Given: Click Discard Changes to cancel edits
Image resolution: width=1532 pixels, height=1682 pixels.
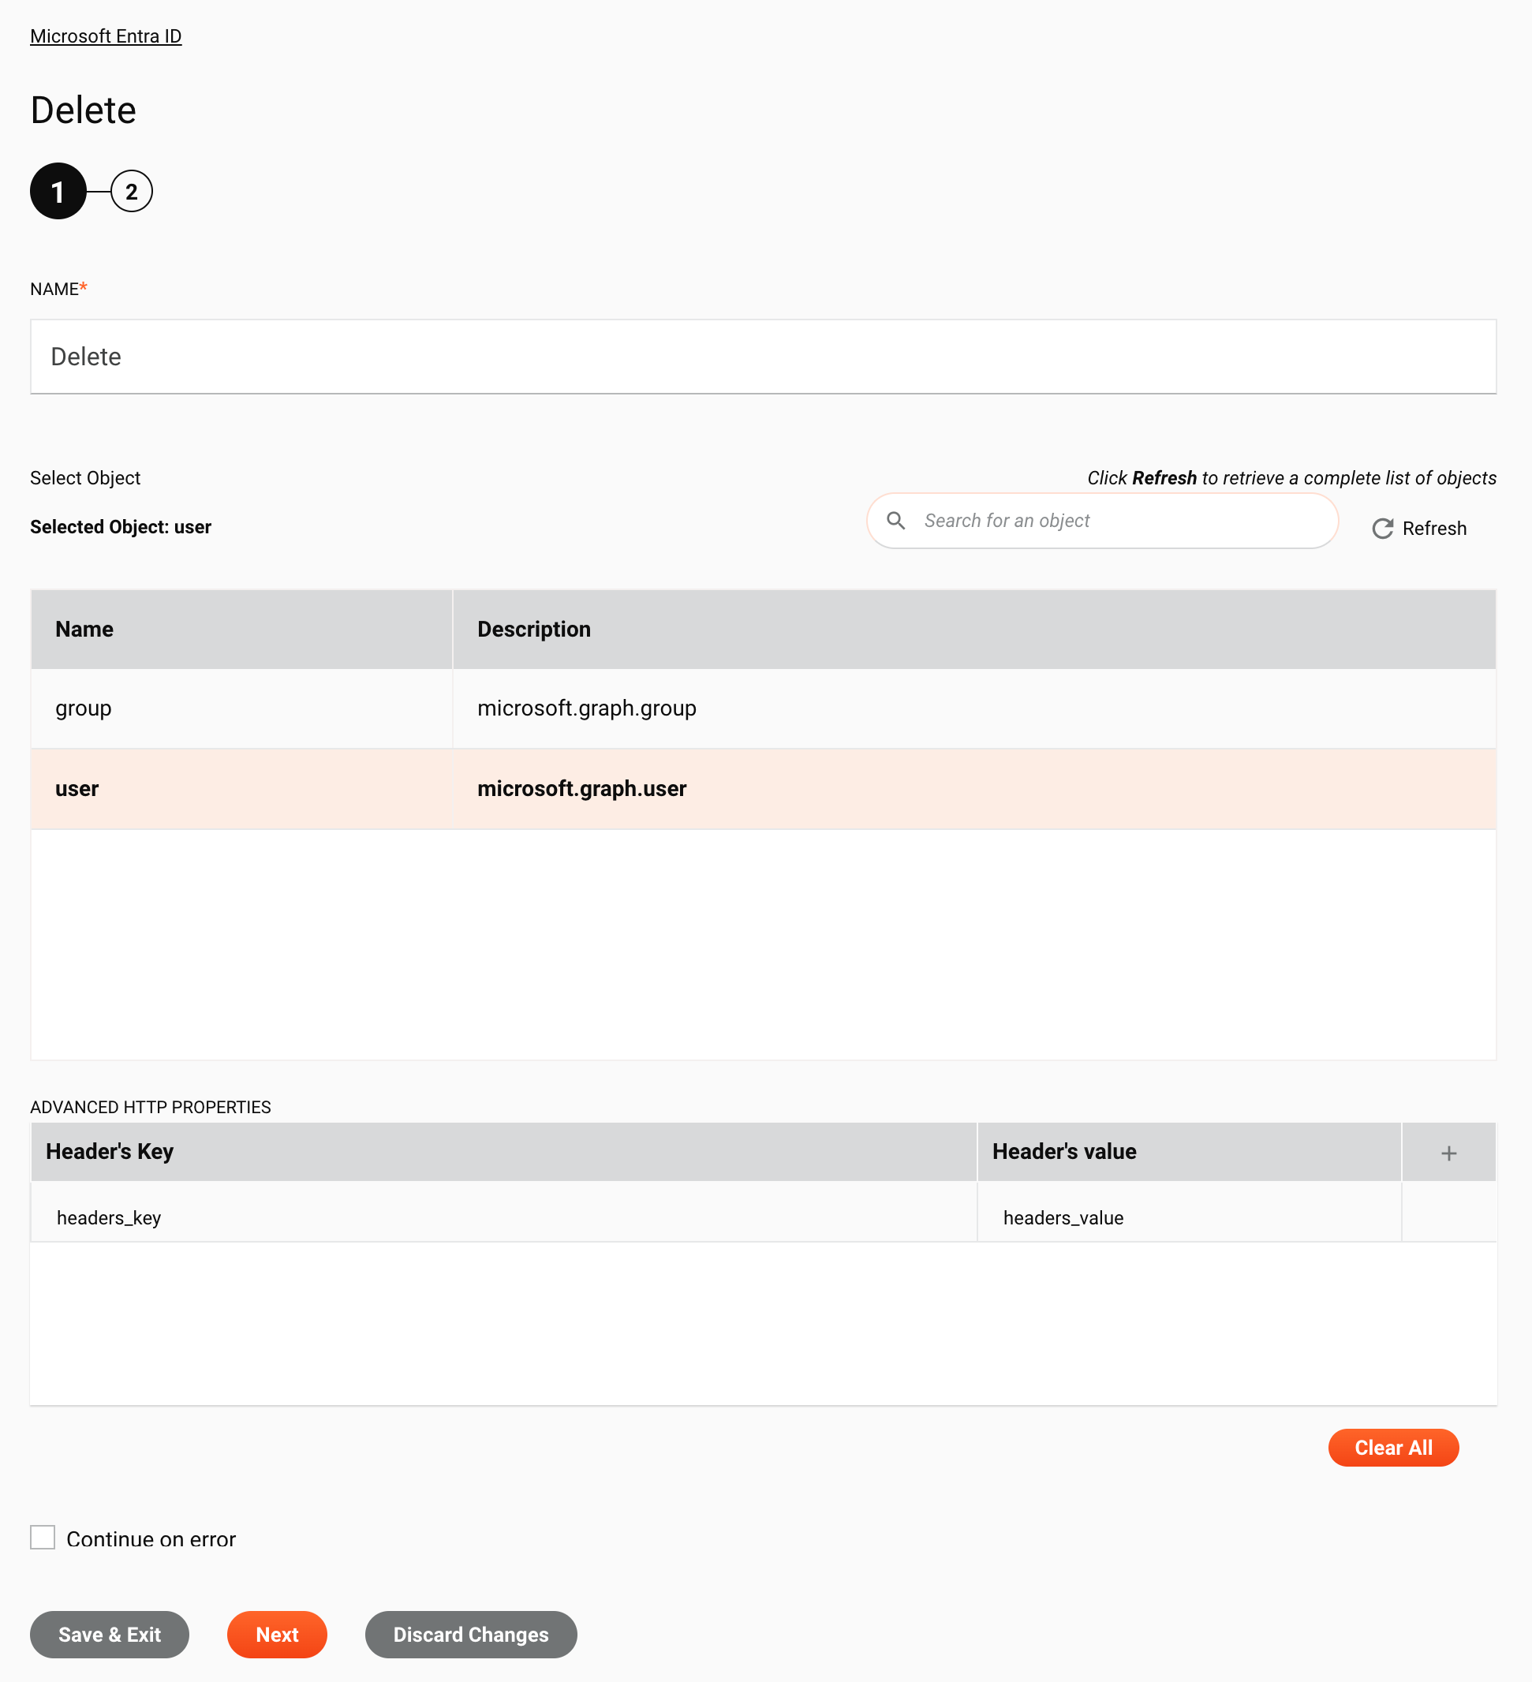Looking at the screenshot, I should point(470,1634).
